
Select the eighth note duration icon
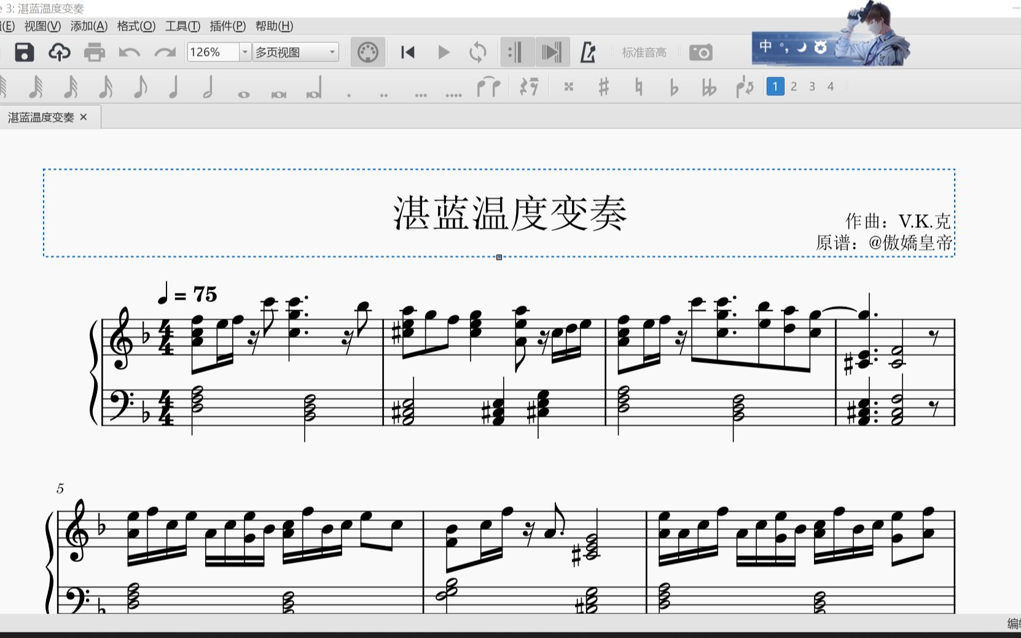pyautogui.click(x=140, y=86)
